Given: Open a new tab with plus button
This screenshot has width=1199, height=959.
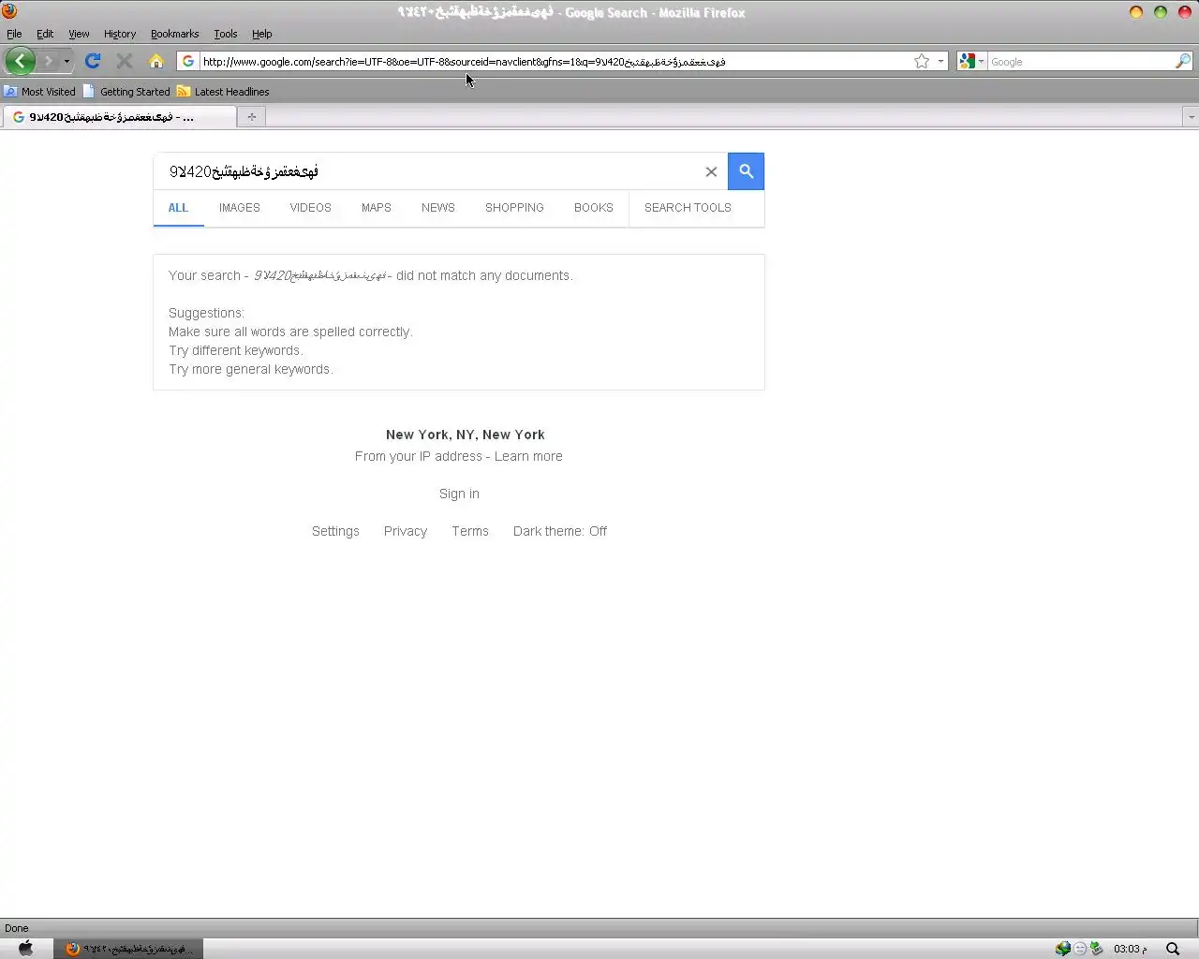Looking at the screenshot, I should (251, 117).
